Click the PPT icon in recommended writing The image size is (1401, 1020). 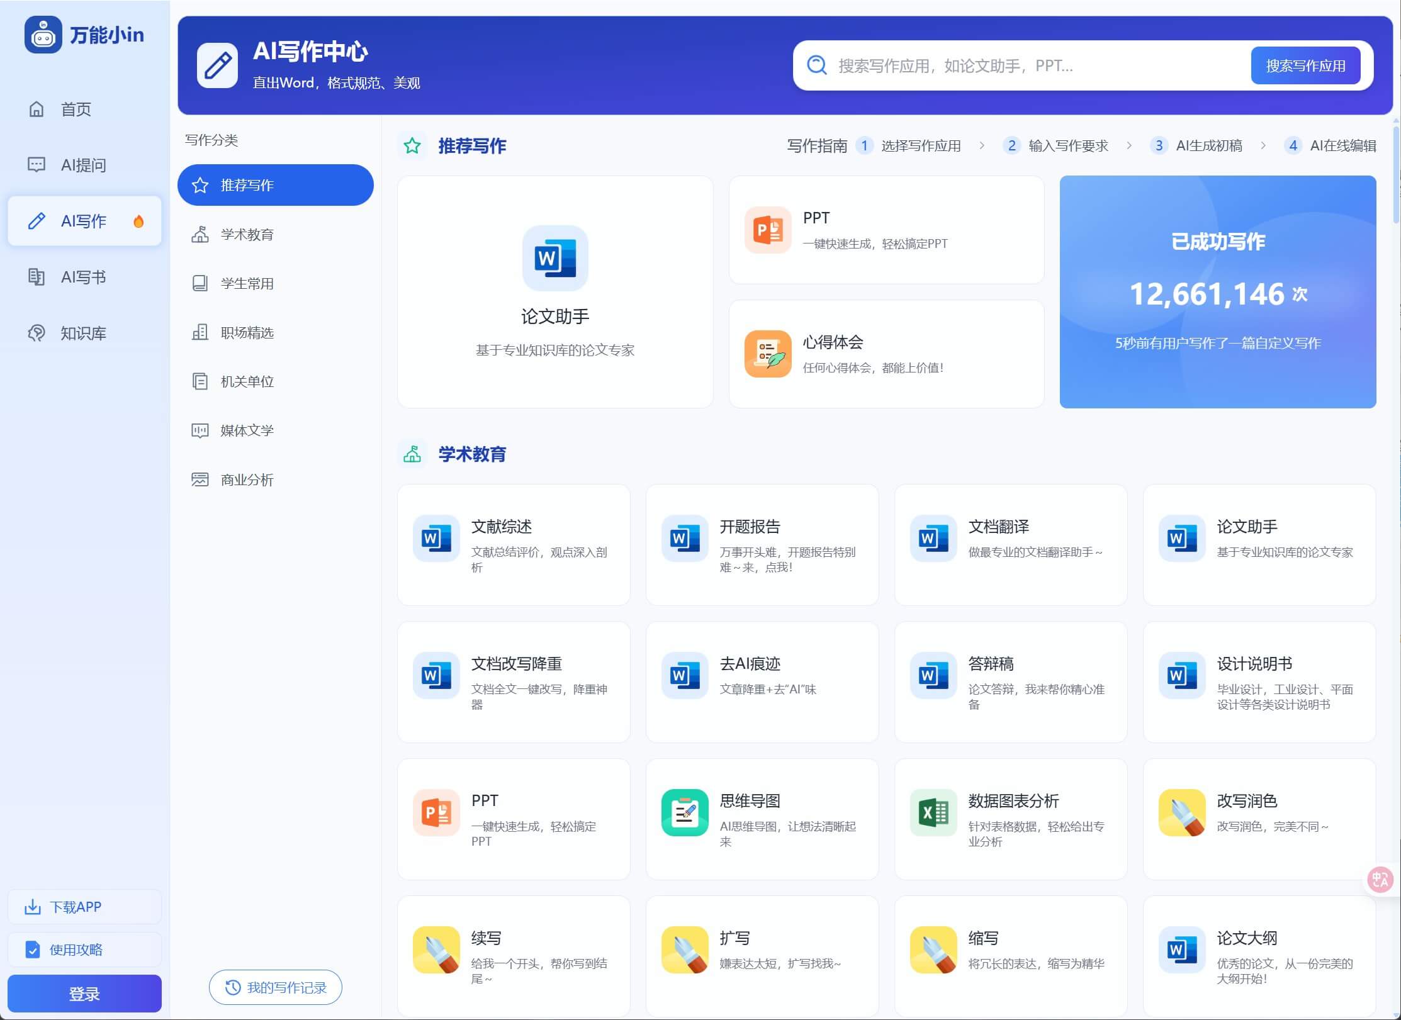click(767, 230)
